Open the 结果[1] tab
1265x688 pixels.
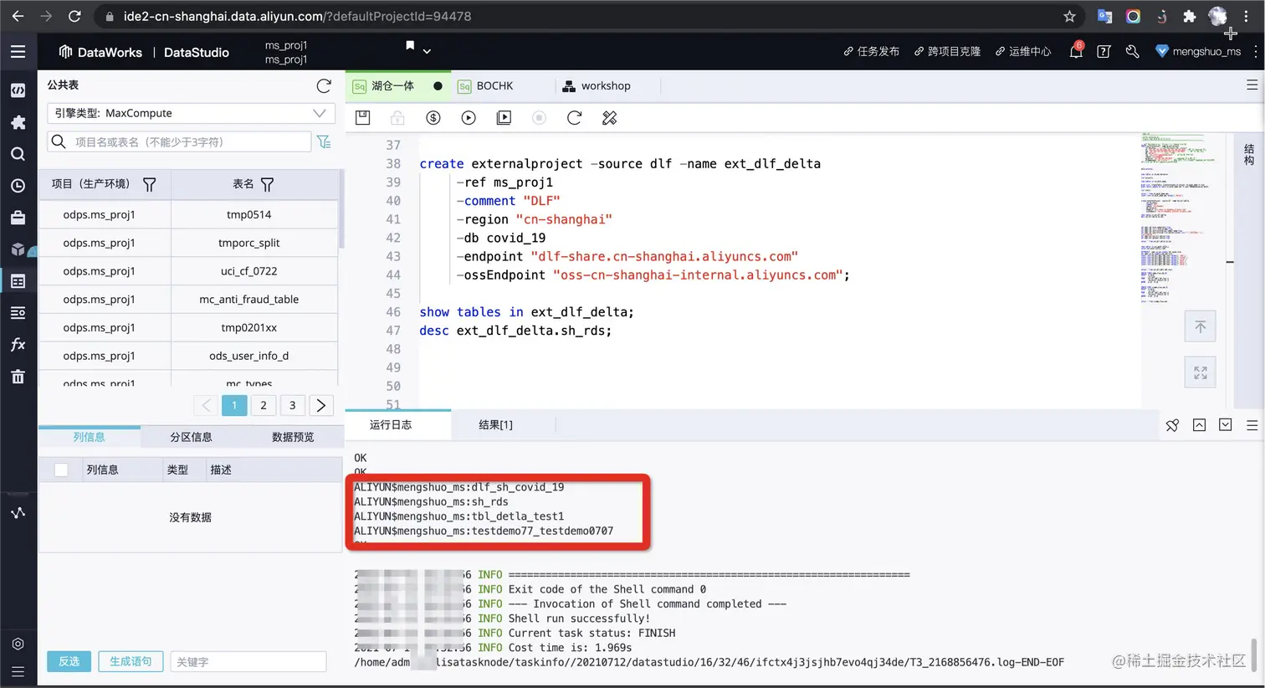pos(495,424)
